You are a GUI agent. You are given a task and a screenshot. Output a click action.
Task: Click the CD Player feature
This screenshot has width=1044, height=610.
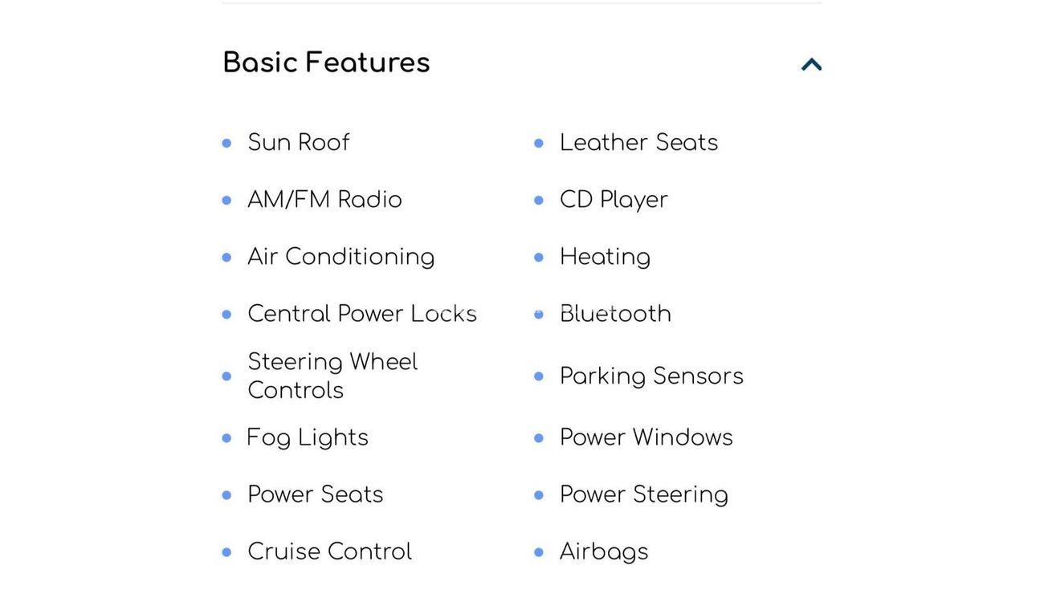614,200
